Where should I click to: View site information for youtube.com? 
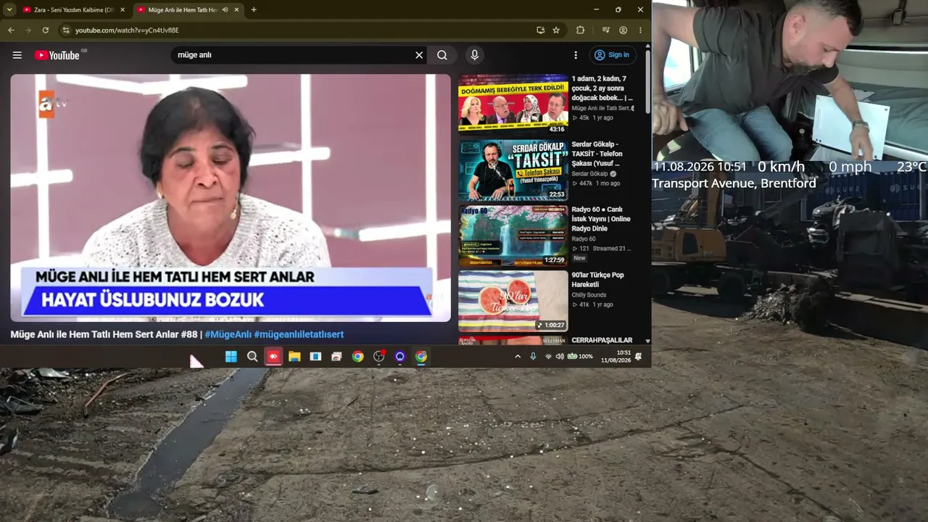pos(66,30)
